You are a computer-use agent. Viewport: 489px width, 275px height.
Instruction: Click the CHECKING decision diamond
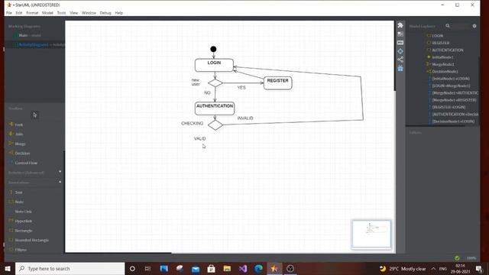[x=215, y=125]
